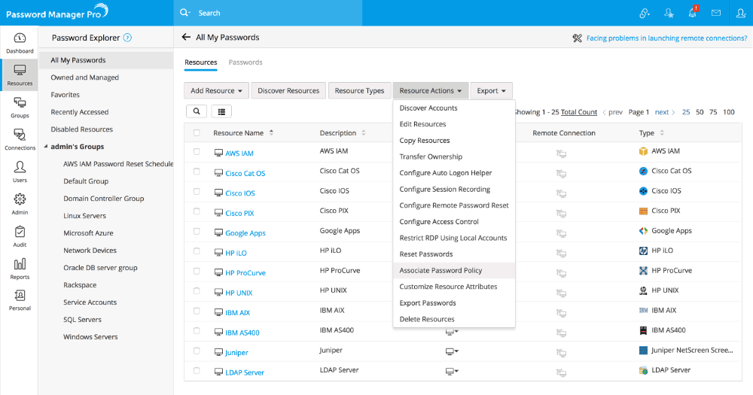Click the back arrow beside All My Passwords
753x395 pixels.
186,38
